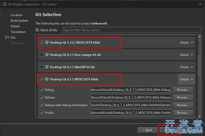Select Location step in wizard sidebar

17,15
